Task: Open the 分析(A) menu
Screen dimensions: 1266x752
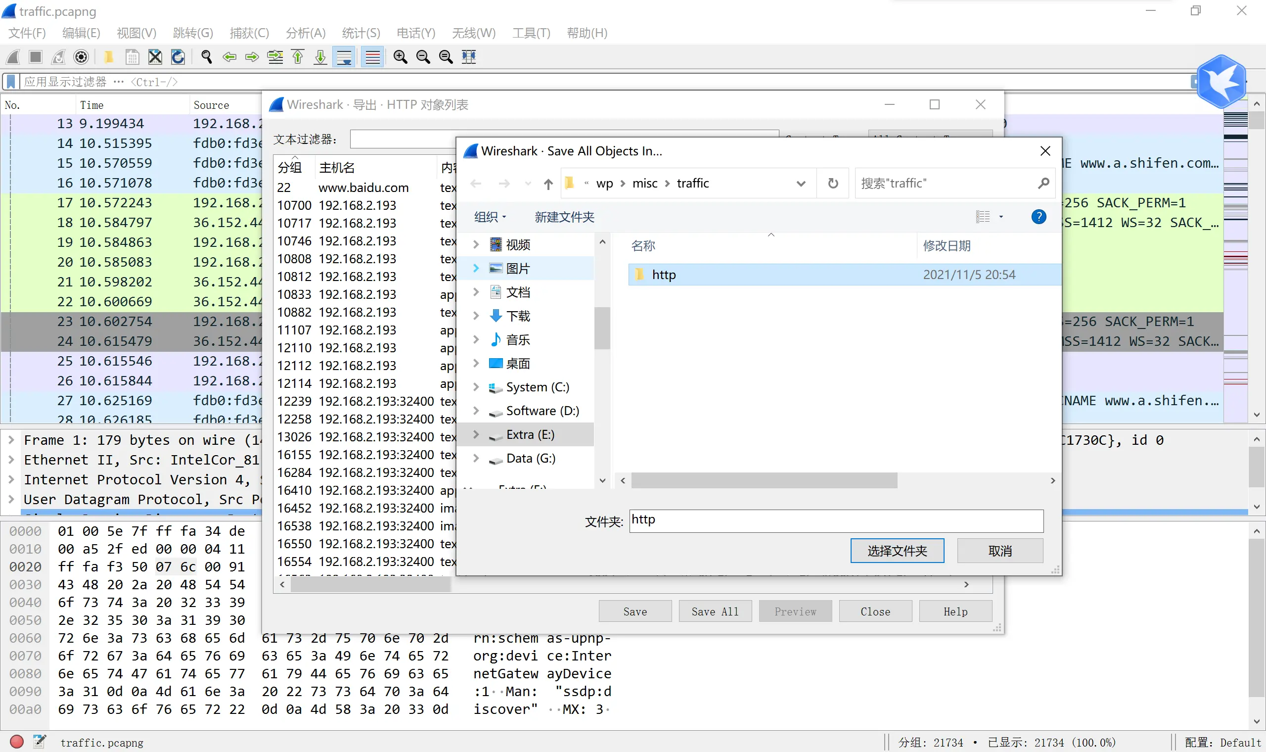Action: click(x=305, y=33)
